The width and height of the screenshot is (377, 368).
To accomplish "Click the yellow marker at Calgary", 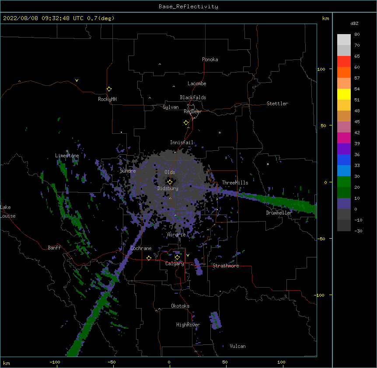I will click(x=177, y=257).
